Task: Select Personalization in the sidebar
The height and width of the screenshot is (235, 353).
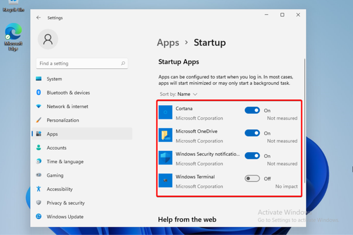Action: 62,120
